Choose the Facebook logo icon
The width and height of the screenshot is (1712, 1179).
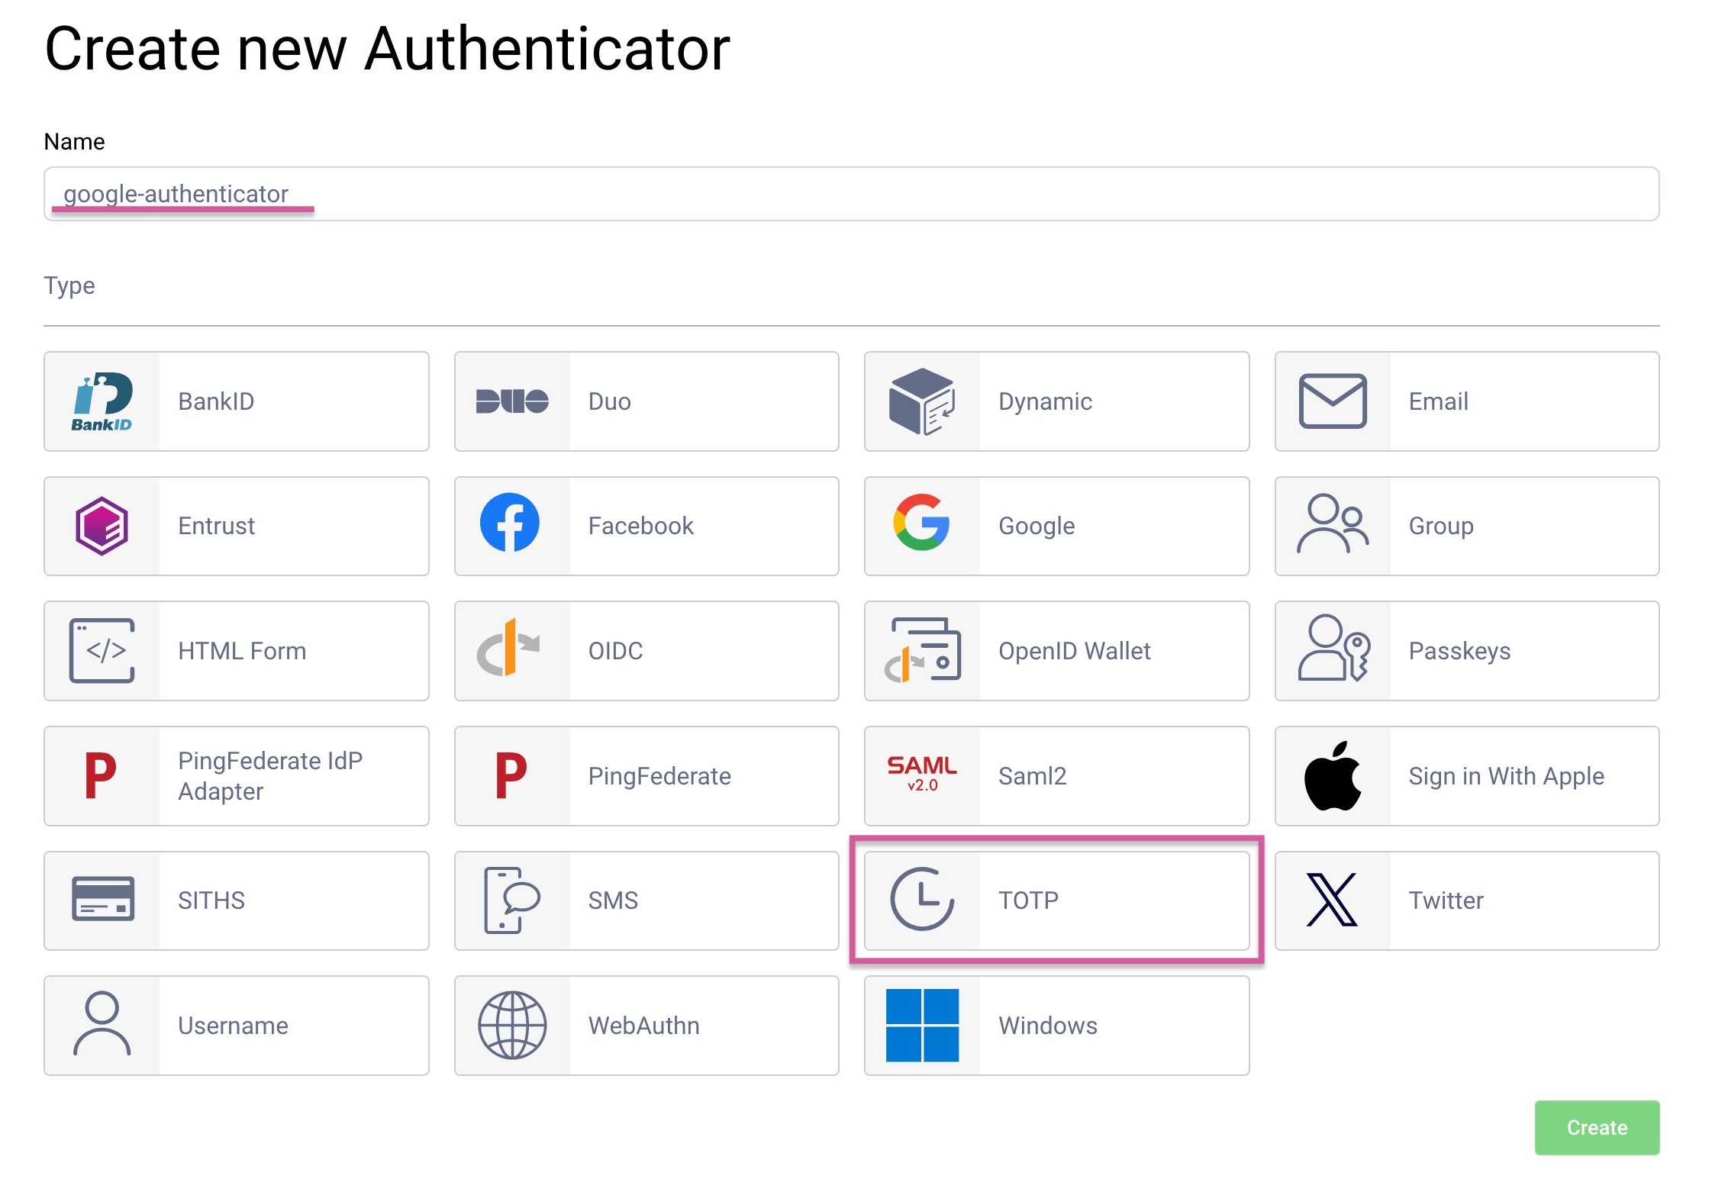click(510, 523)
